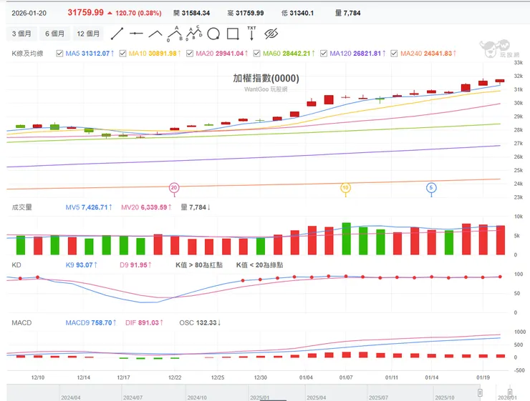Click the 12/22 date axis label

click(x=175, y=377)
